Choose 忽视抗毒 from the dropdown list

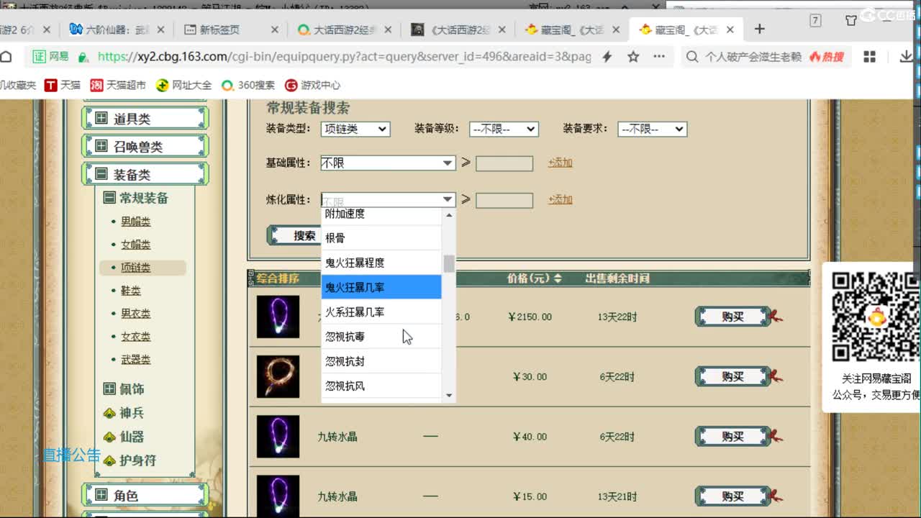[x=381, y=337]
